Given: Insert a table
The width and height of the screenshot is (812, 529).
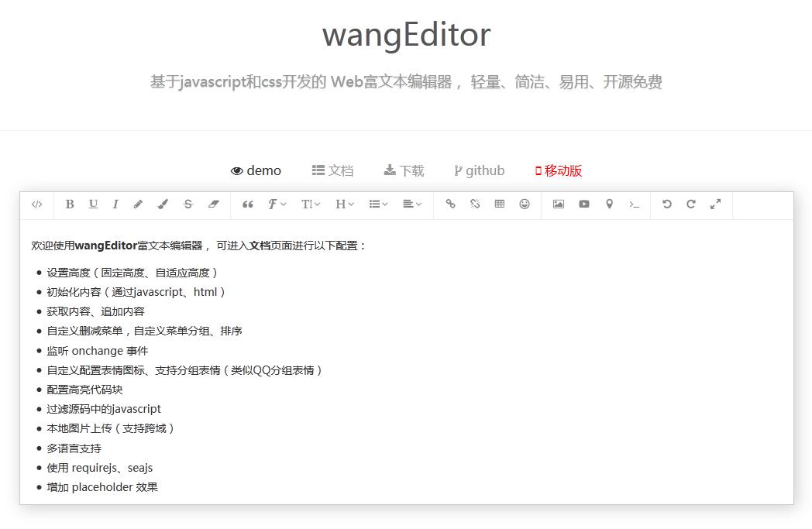Looking at the screenshot, I should tap(500, 204).
